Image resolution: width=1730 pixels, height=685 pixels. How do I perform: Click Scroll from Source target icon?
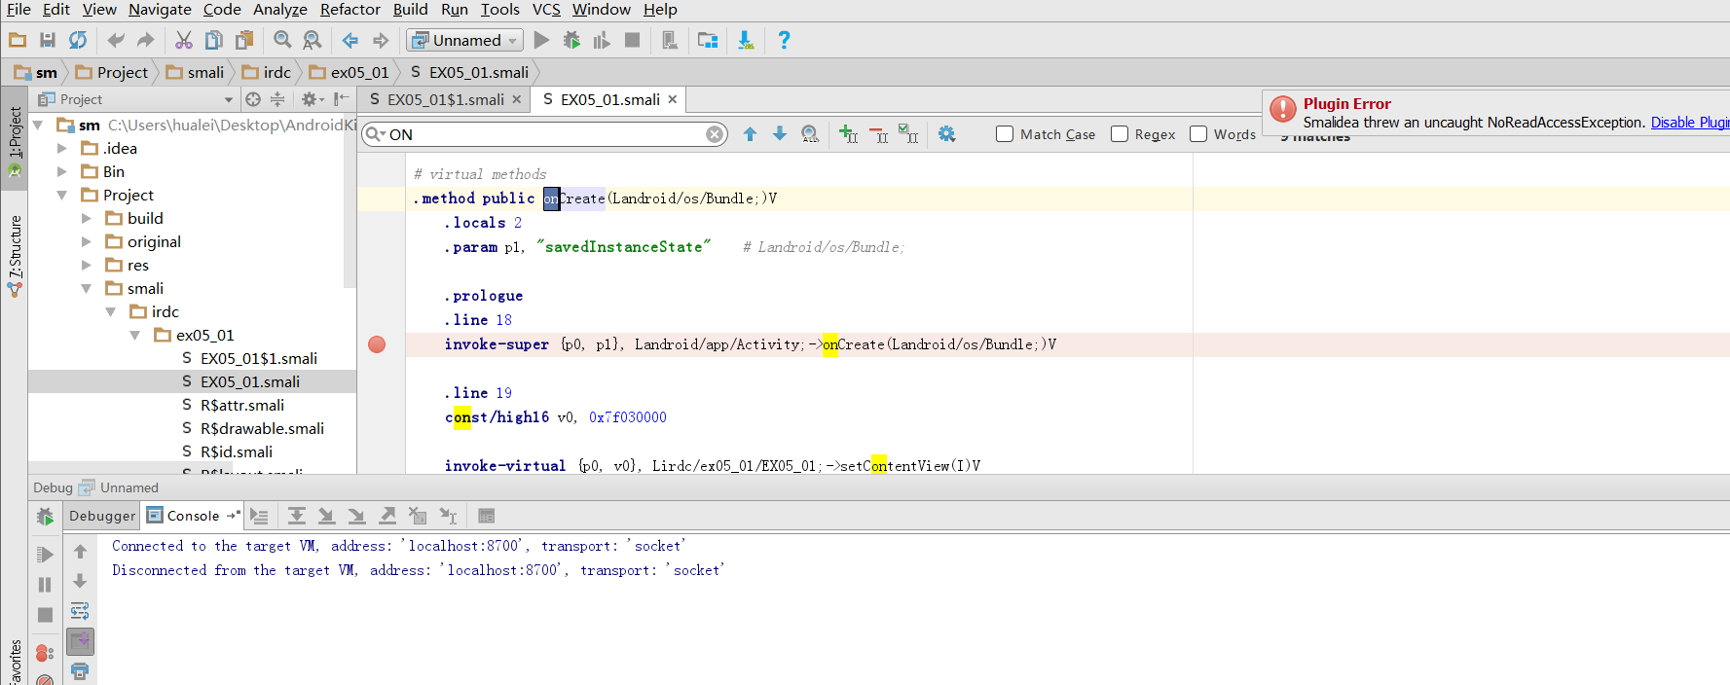[253, 99]
